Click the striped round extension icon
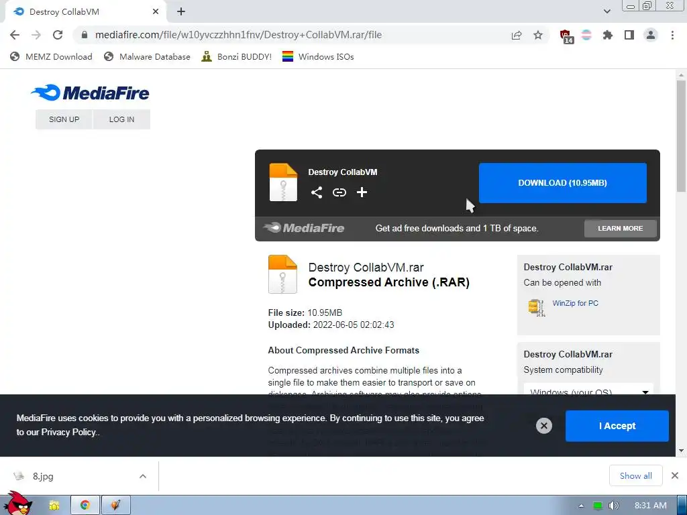 click(x=586, y=35)
